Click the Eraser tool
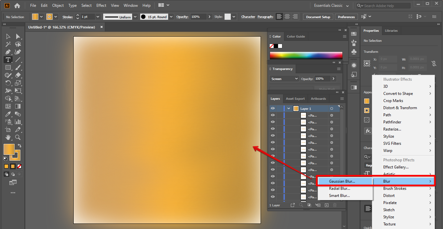 [x=18, y=75]
